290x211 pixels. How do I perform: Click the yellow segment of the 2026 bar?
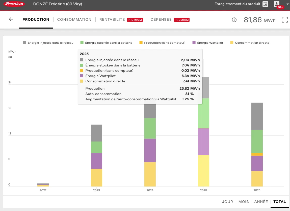pos(257,179)
